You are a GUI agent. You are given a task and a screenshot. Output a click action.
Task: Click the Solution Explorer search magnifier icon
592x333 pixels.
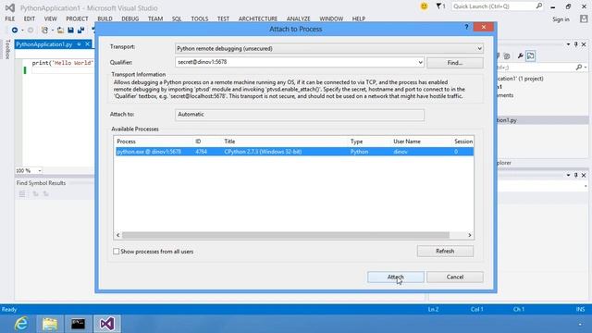[579, 68]
